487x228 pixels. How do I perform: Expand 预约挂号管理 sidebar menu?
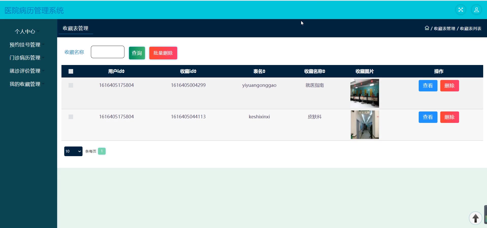(25, 45)
